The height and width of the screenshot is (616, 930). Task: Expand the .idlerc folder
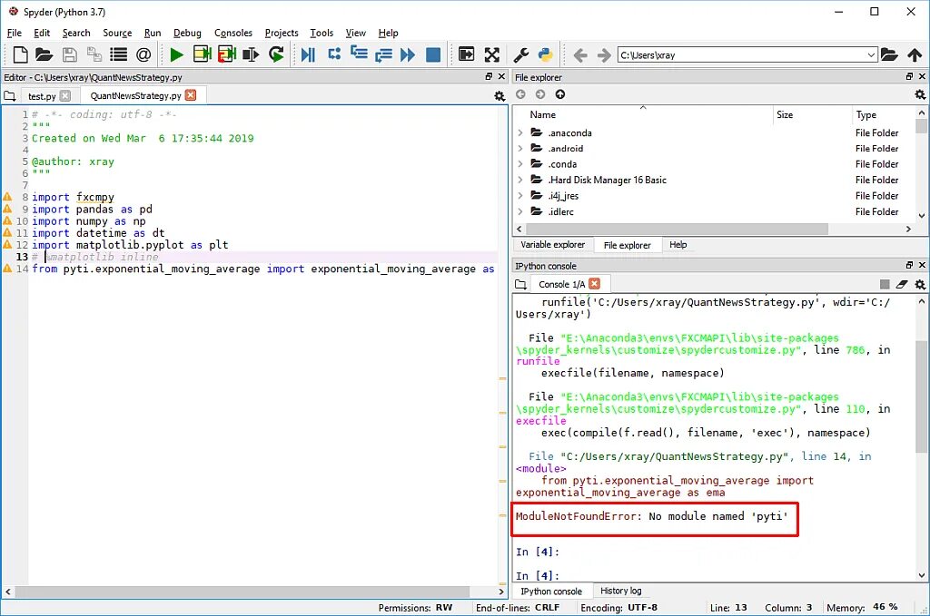point(520,211)
